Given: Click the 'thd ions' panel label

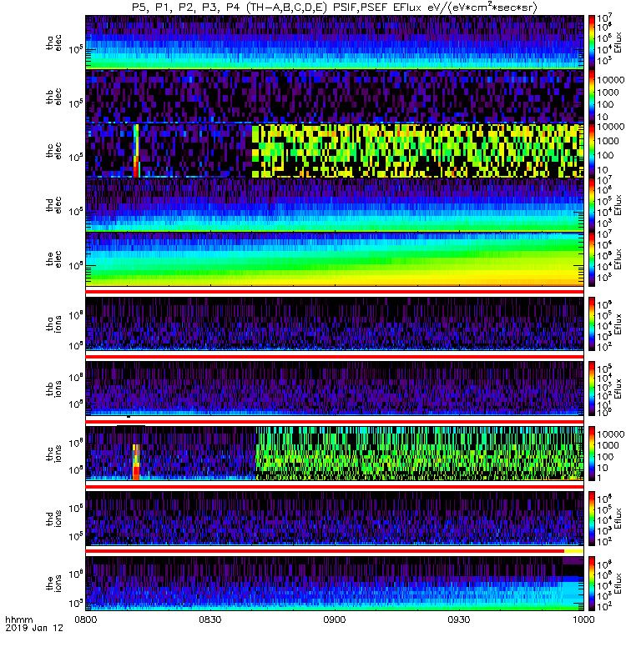Looking at the screenshot, I should click(53, 519).
